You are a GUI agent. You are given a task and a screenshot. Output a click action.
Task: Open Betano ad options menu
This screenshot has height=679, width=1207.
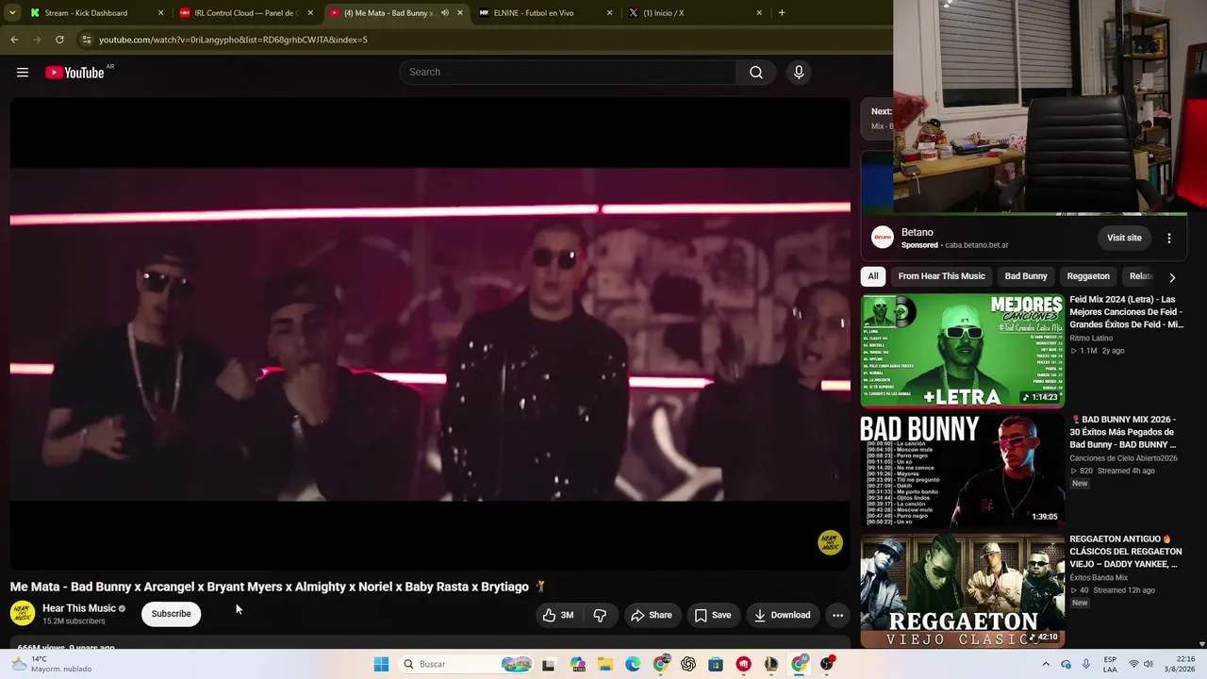(x=1169, y=238)
